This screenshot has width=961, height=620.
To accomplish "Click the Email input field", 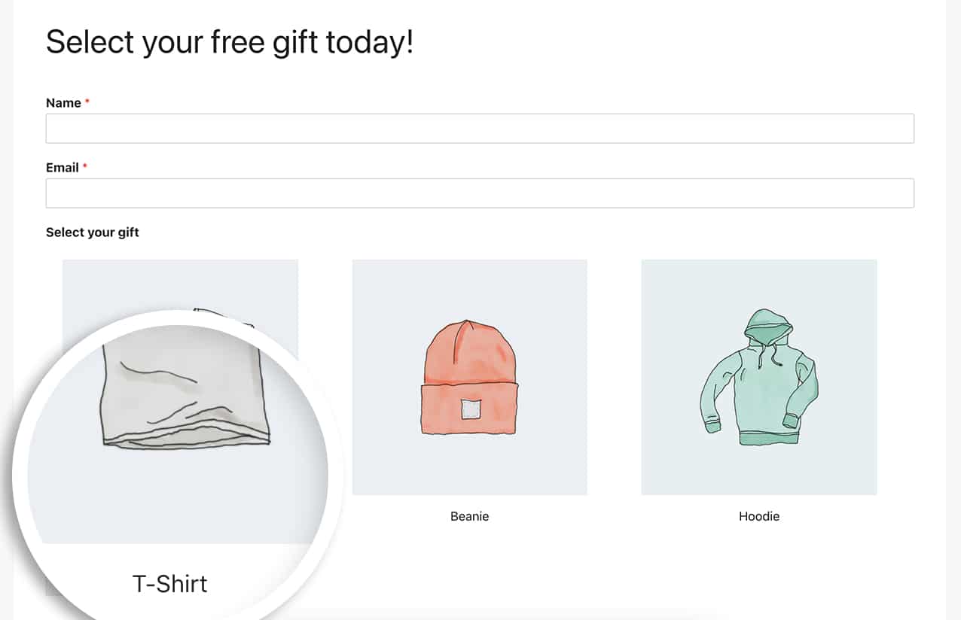I will pyautogui.click(x=480, y=193).
